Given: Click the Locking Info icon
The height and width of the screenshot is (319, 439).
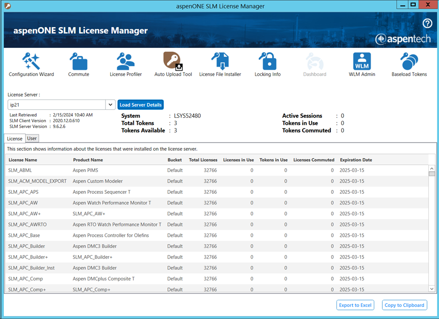Looking at the screenshot, I should point(267,64).
